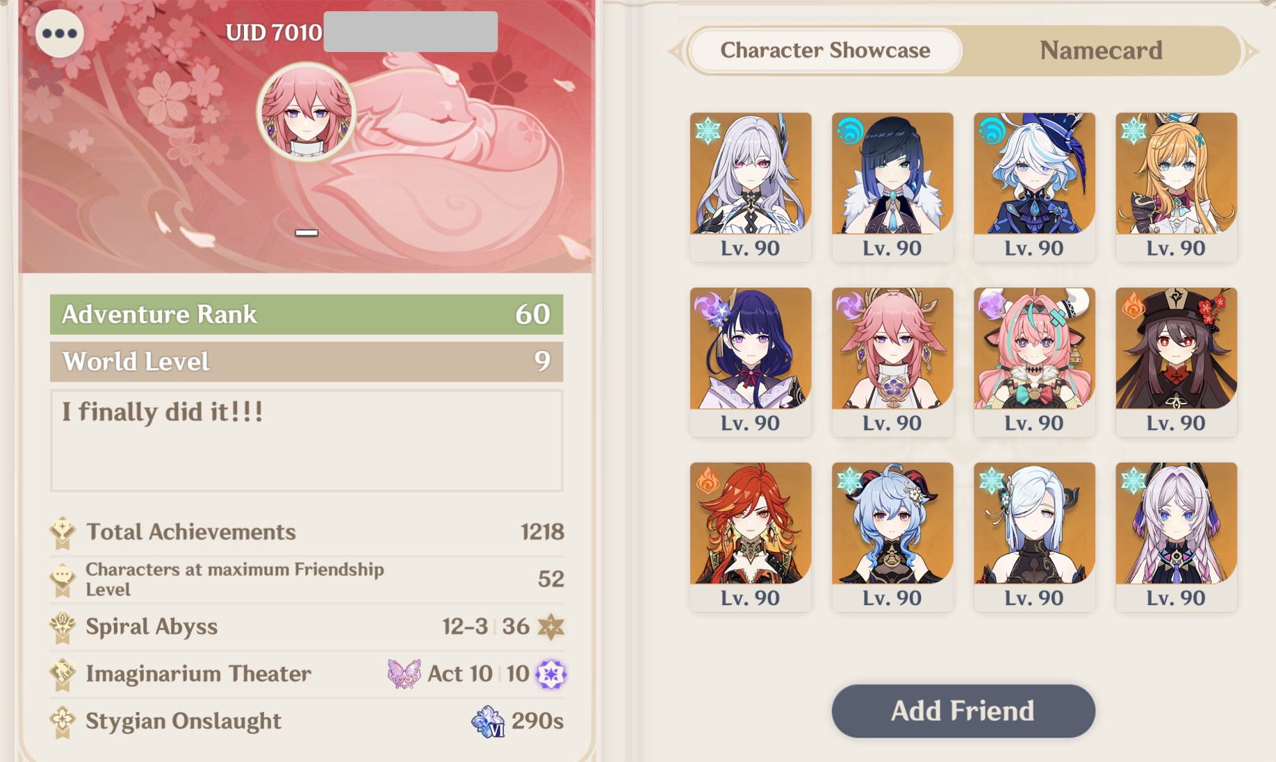Click the Adventure Rank 60 bar
Screen dimensions: 1276x762
pos(306,315)
